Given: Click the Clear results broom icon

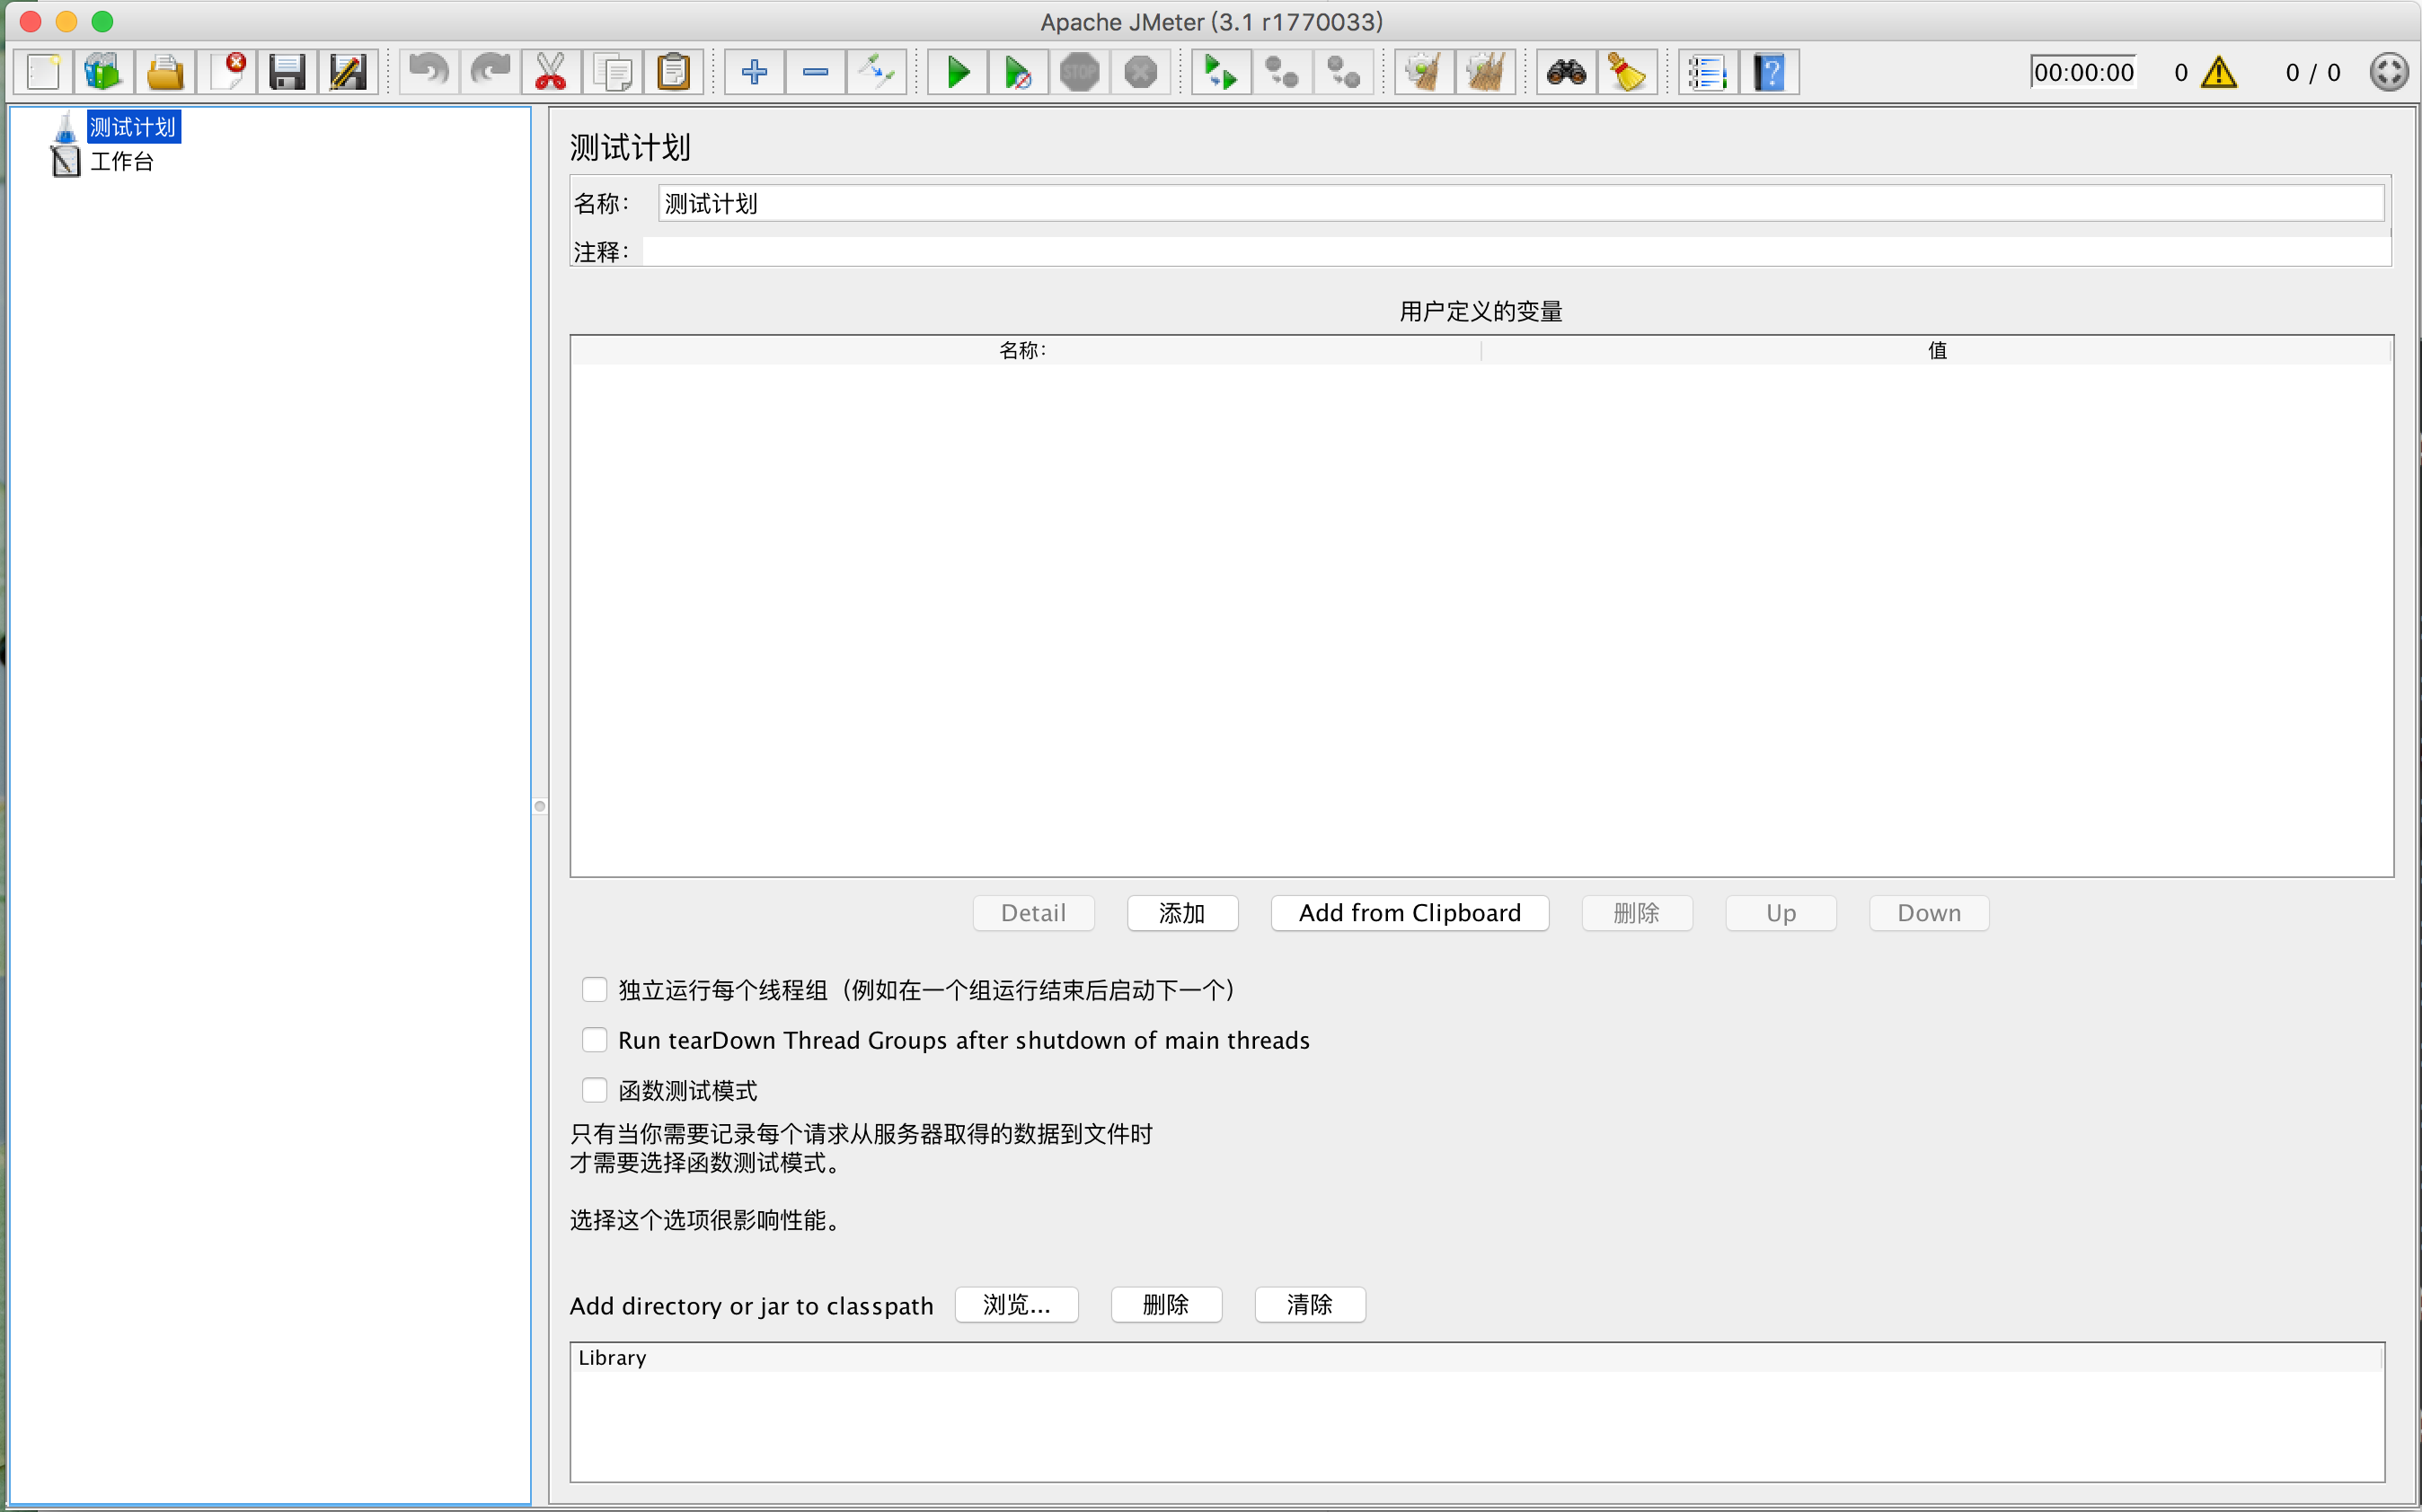Looking at the screenshot, I should click(x=1425, y=73).
